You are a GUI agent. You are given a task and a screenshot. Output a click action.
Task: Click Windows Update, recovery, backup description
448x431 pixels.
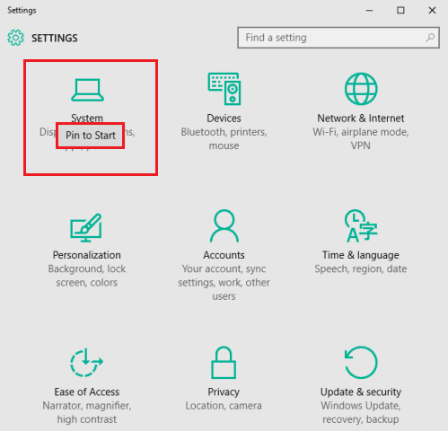361,412
